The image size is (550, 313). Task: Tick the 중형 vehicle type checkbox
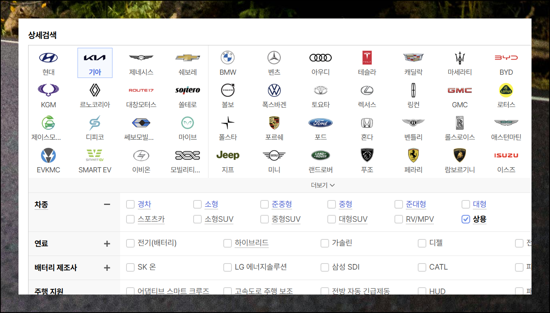(x=331, y=205)
